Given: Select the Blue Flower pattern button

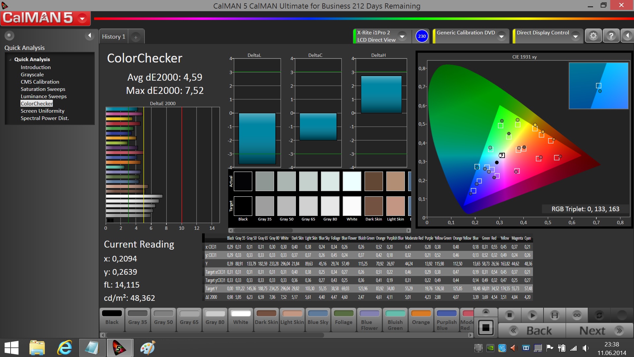Looking at the screenshot, I should pyautogui.click(x=370, y=319).
